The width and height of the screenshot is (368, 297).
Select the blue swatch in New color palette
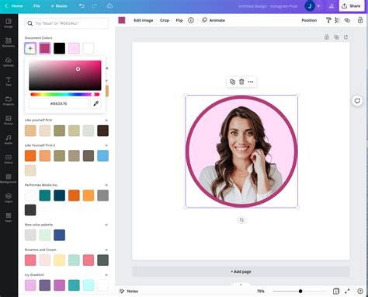59,235
